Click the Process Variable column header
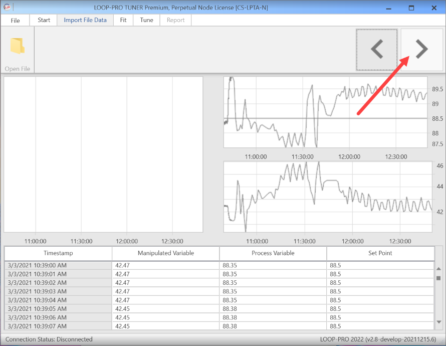This screenshot has height=346, width=446. 273,253
